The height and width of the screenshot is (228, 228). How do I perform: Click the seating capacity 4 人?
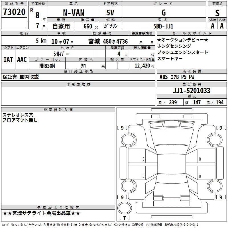click(x=123, y=54)
